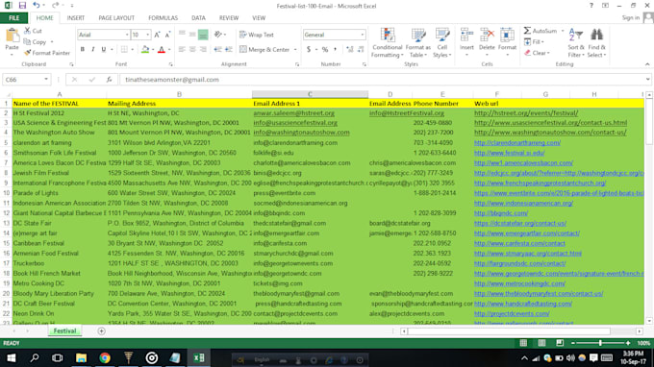
Task: Toggle bottom vertical alignment
Action: (203, 35)
